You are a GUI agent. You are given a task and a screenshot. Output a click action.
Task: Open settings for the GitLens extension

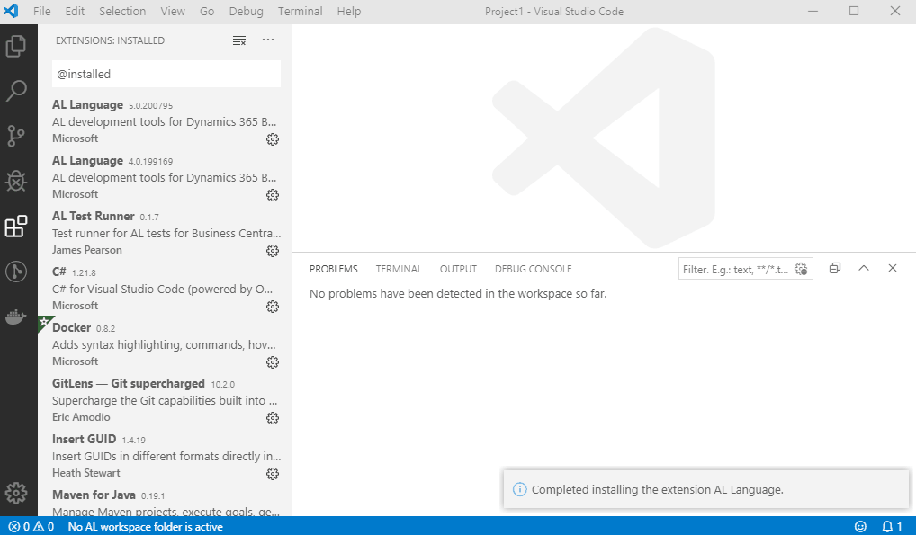(x=273, y=417)
